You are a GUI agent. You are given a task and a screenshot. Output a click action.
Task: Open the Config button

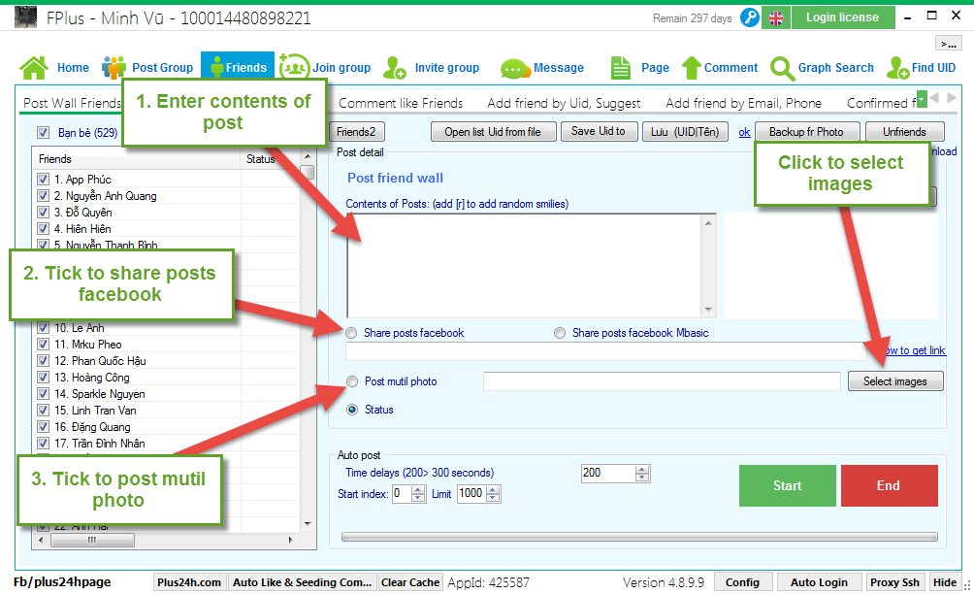point(742,582)
